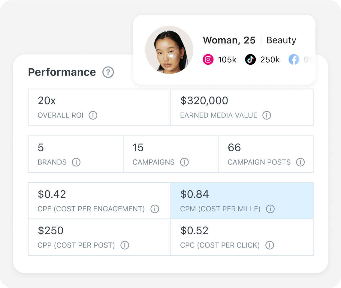Open Campaign Posts info icon
This screenshot has height=288, width=341.
300,162
